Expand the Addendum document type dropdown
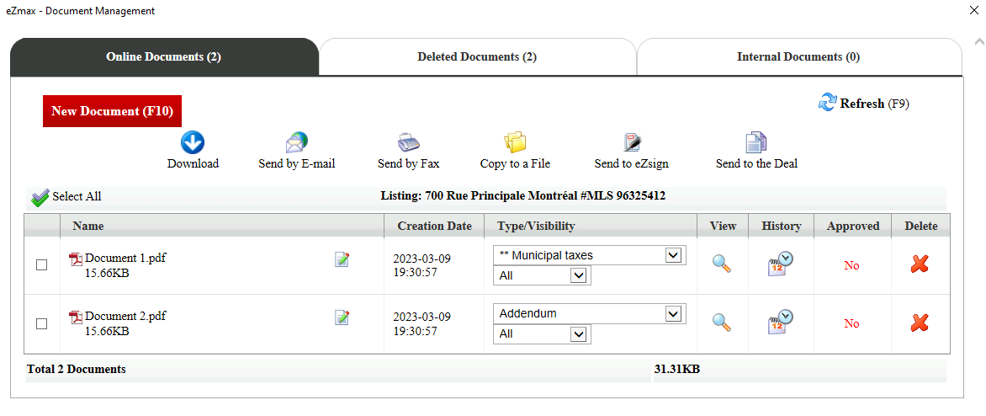Viewport: 986px width, 416px height. (x=589, y=313)
